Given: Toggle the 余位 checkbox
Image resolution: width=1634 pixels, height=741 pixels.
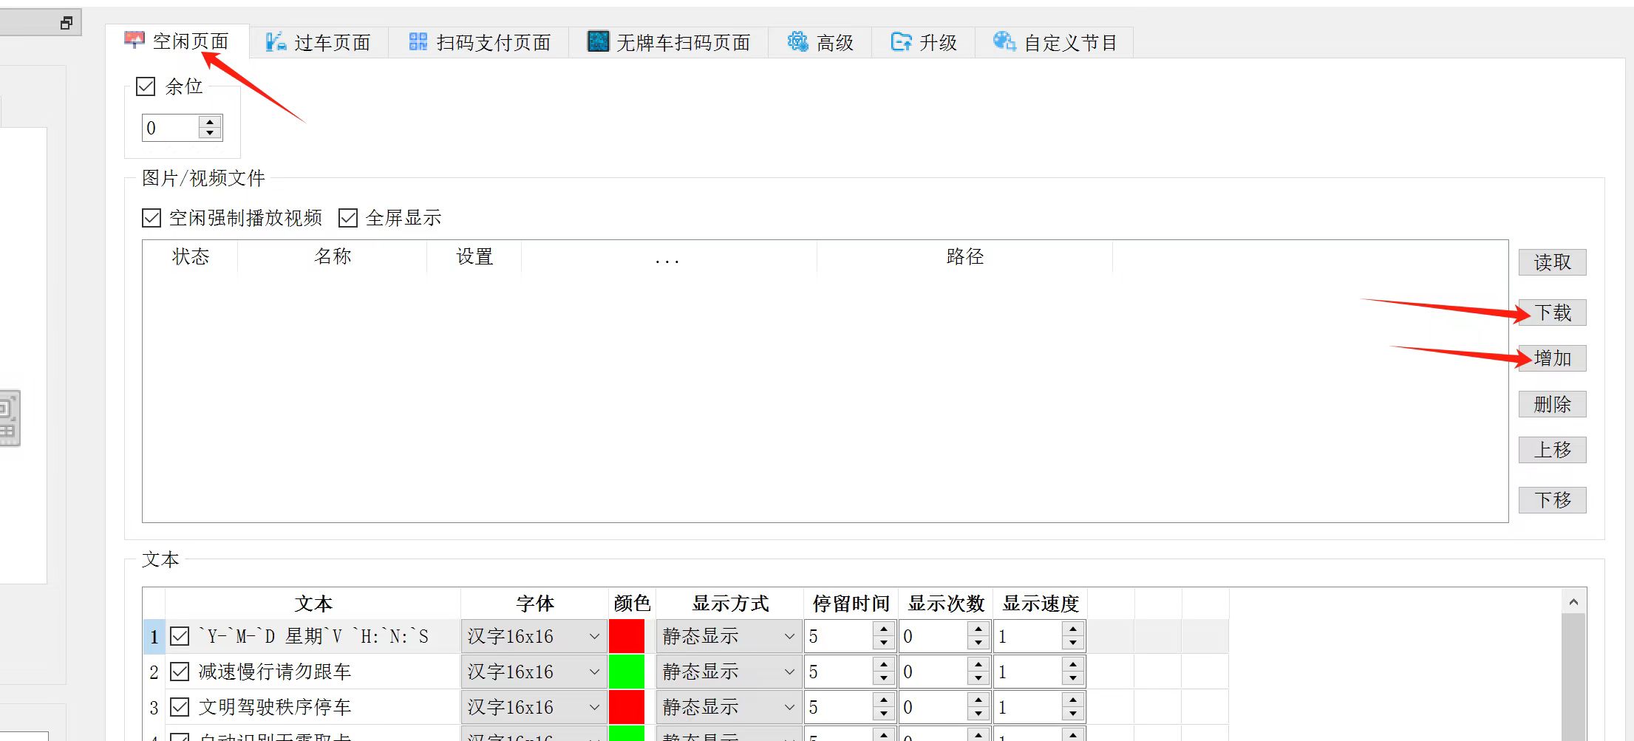Looking at the screenshot, I should [146, 87].
